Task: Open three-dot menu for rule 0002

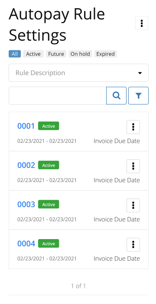Action: 133,166
